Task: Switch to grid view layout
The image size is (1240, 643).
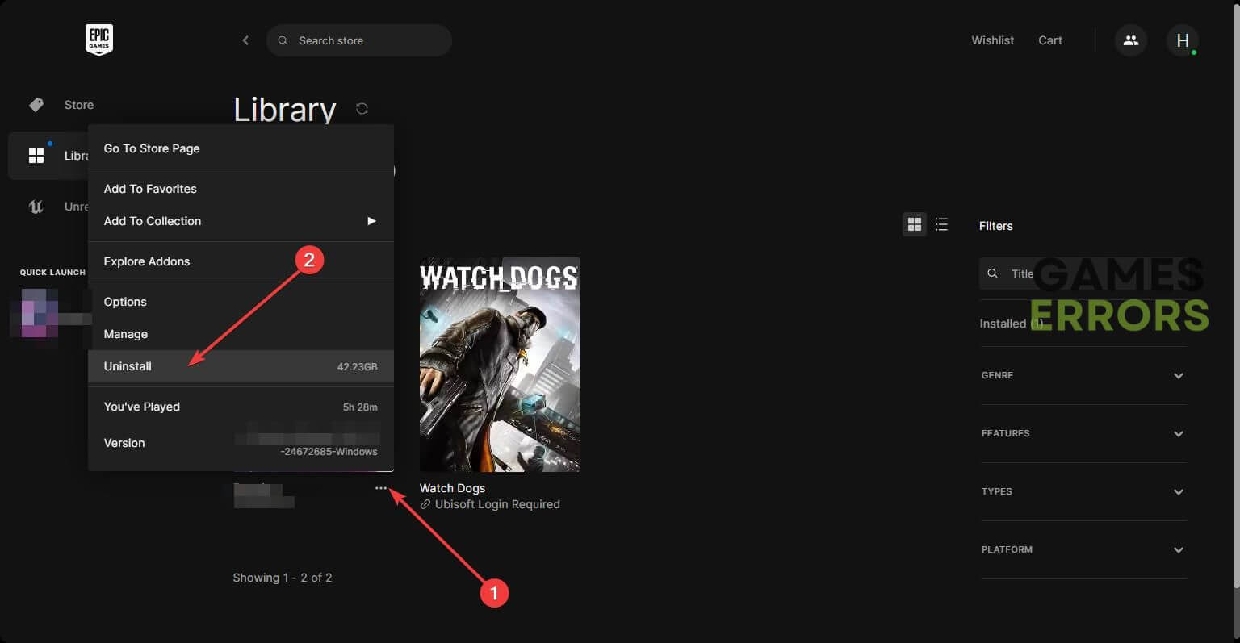Action: pos(914,224)
